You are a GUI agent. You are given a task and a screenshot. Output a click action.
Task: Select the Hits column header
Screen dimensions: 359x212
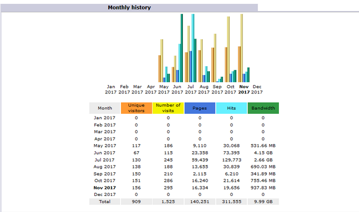coord(231,108)
